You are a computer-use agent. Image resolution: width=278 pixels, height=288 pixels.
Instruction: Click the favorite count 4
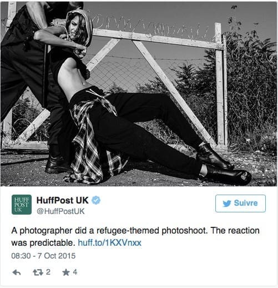coord(75,272)
